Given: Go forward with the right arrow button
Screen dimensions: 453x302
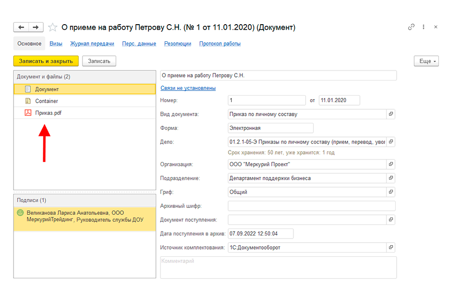Looking at the screenshot, I should [36, 27].
